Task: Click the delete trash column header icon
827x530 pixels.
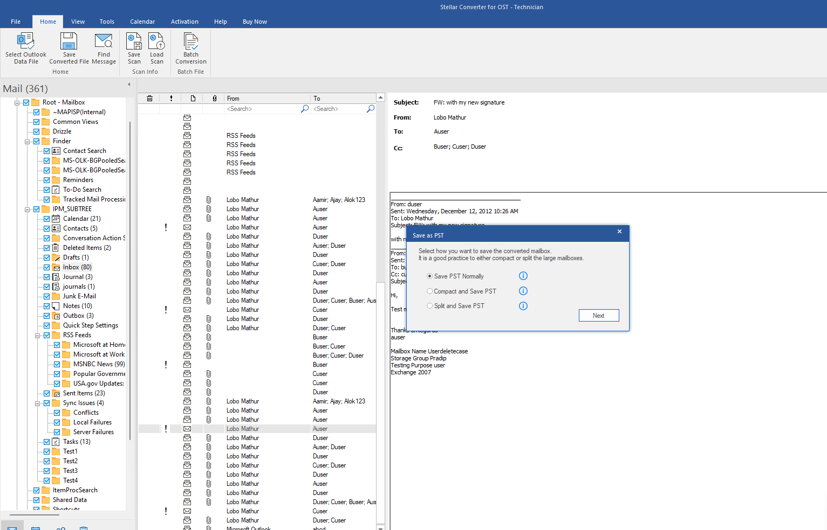Action: (x=149, y=99)
